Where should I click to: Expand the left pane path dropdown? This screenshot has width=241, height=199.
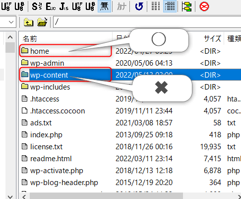point(11,22)
